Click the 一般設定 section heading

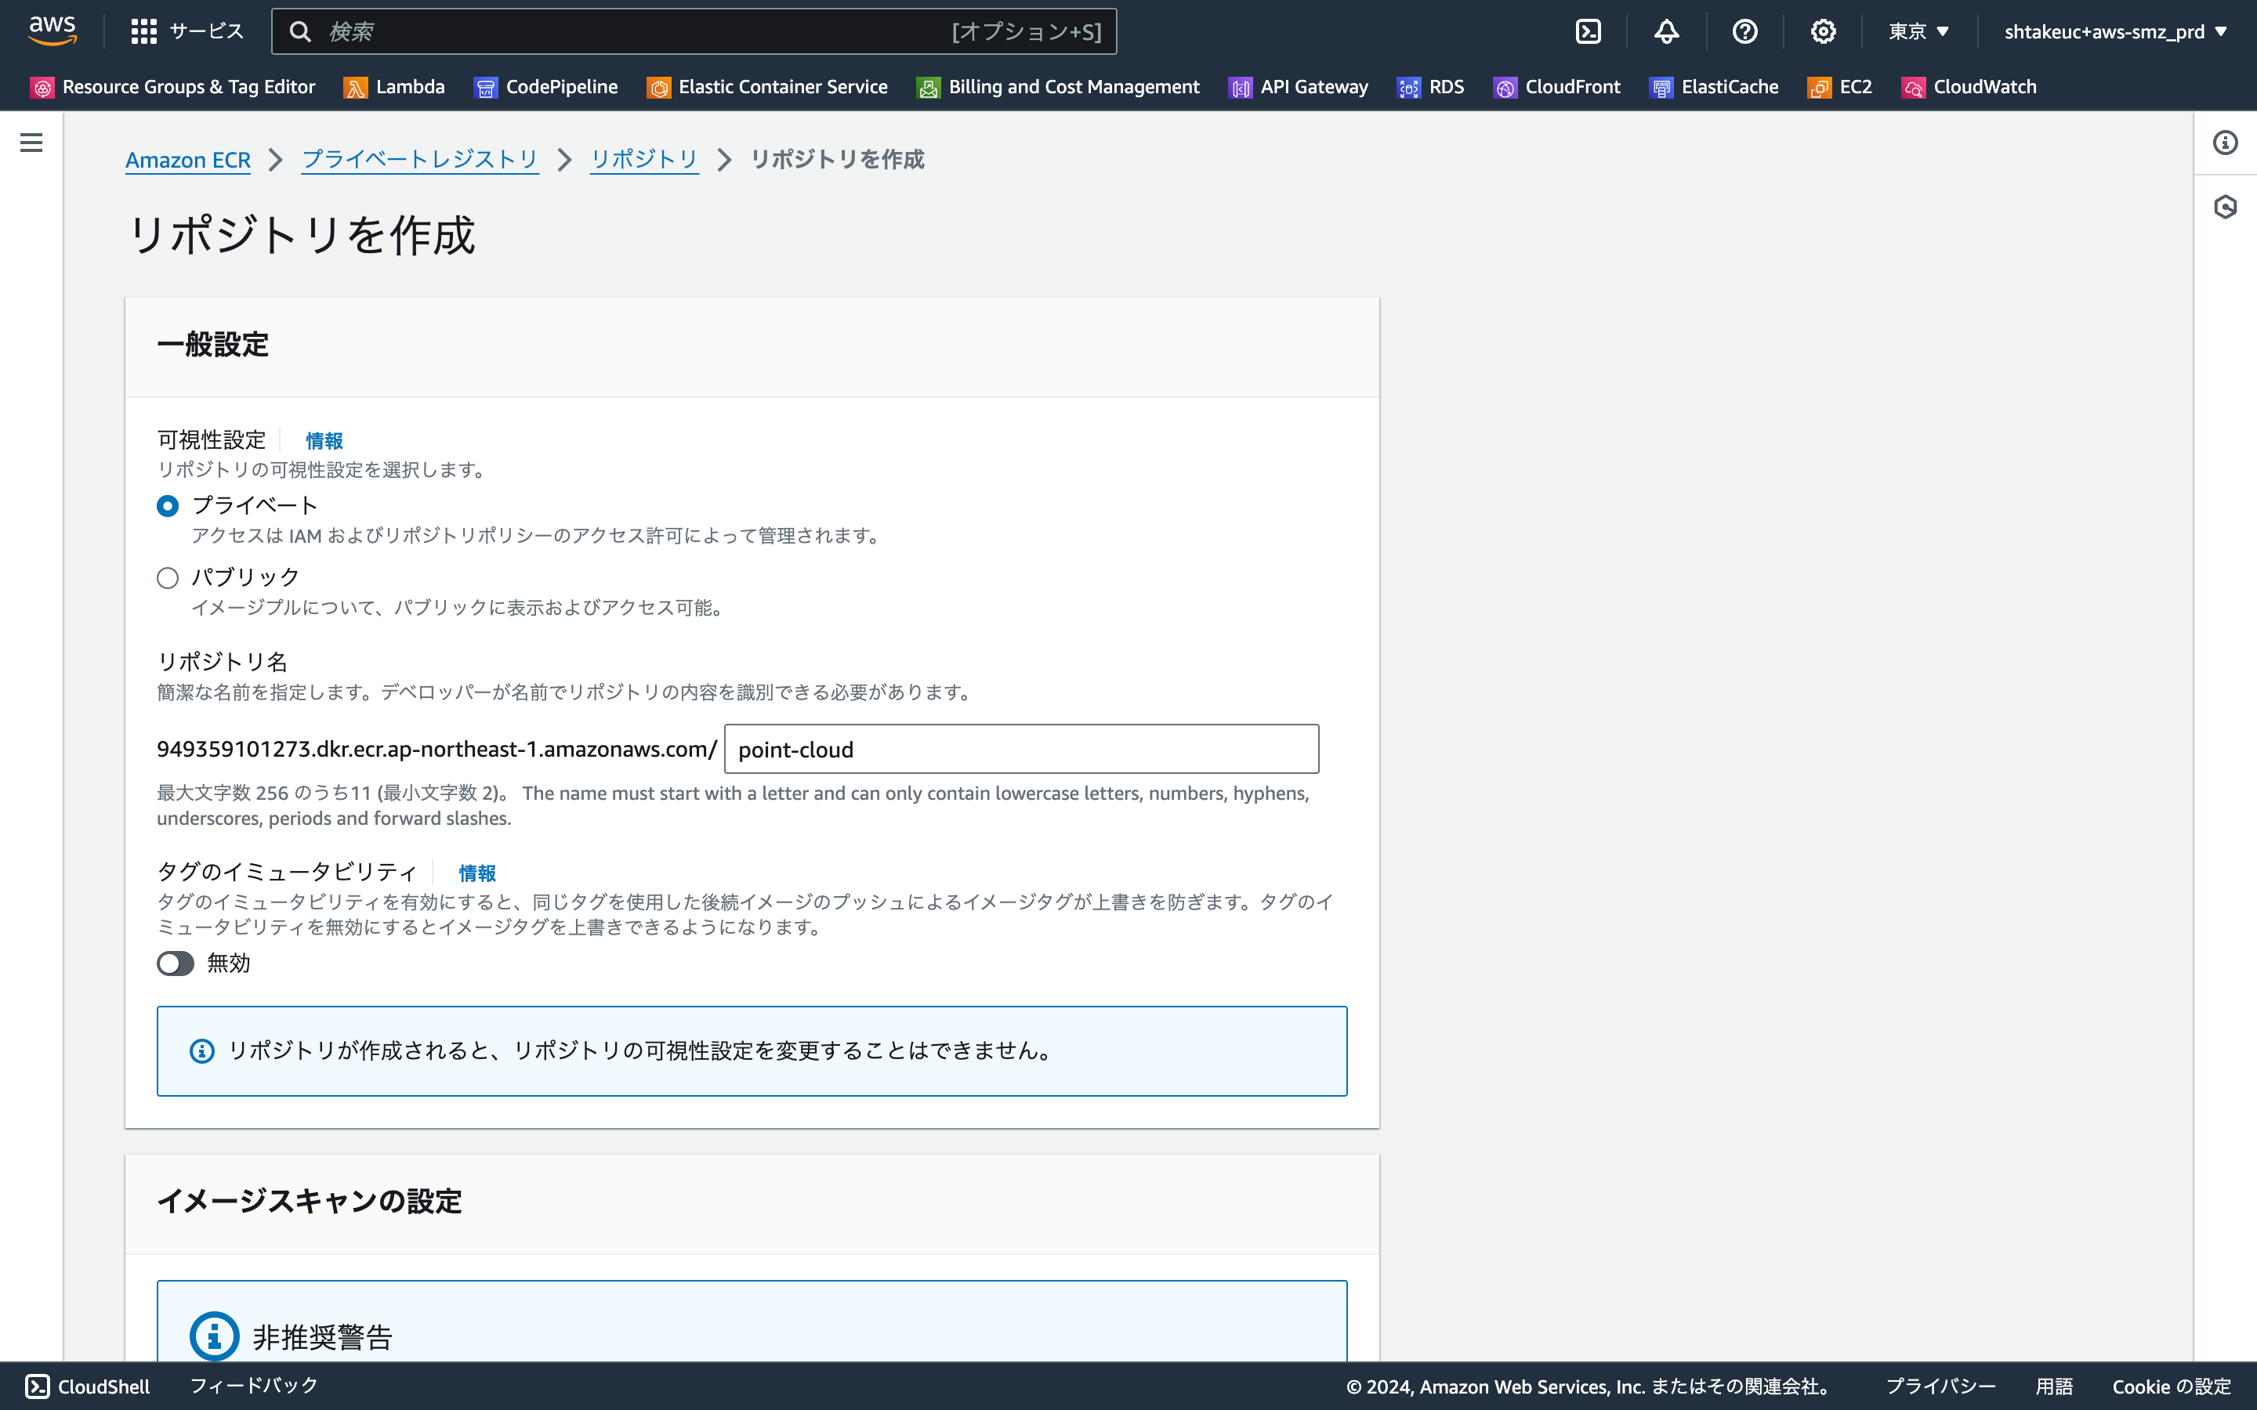[x=212, y=345]
